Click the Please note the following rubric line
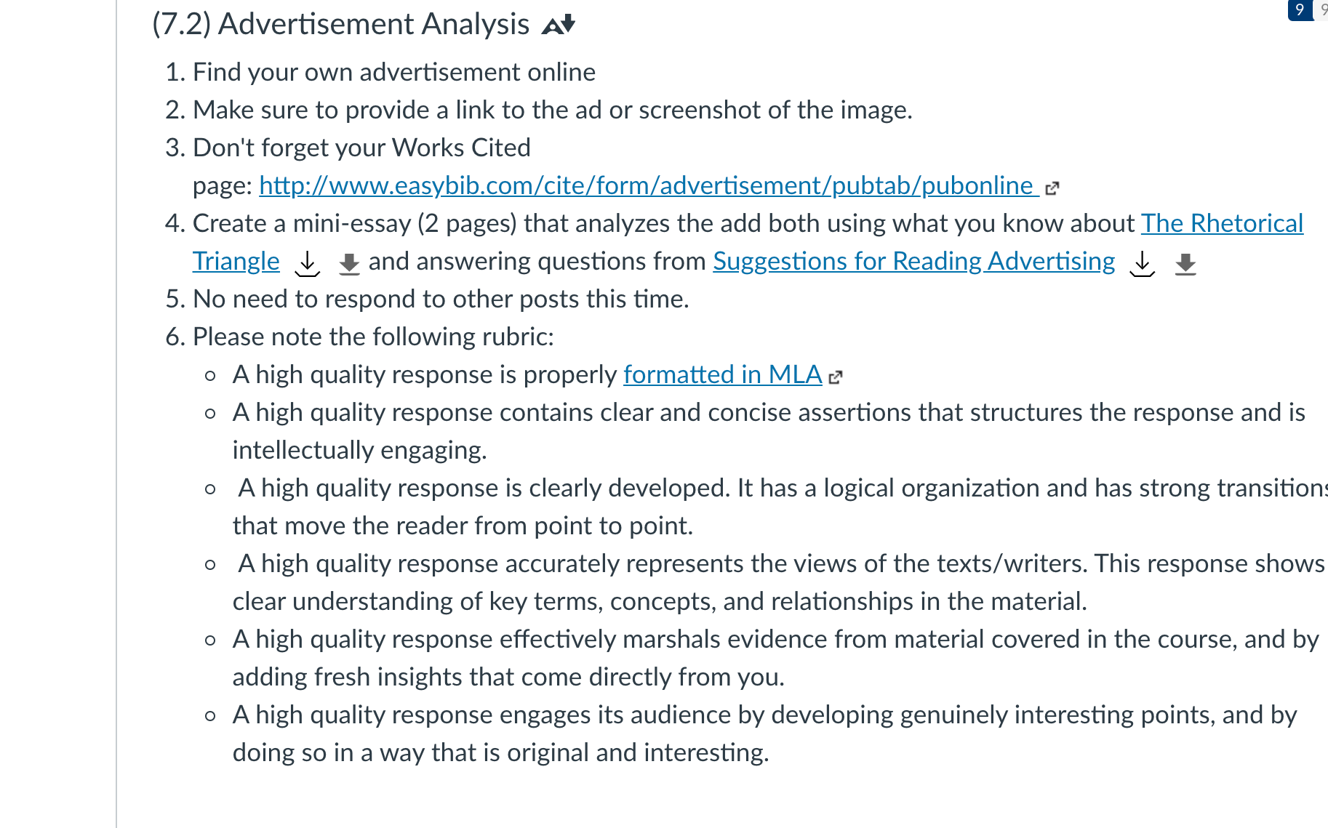 373,337
